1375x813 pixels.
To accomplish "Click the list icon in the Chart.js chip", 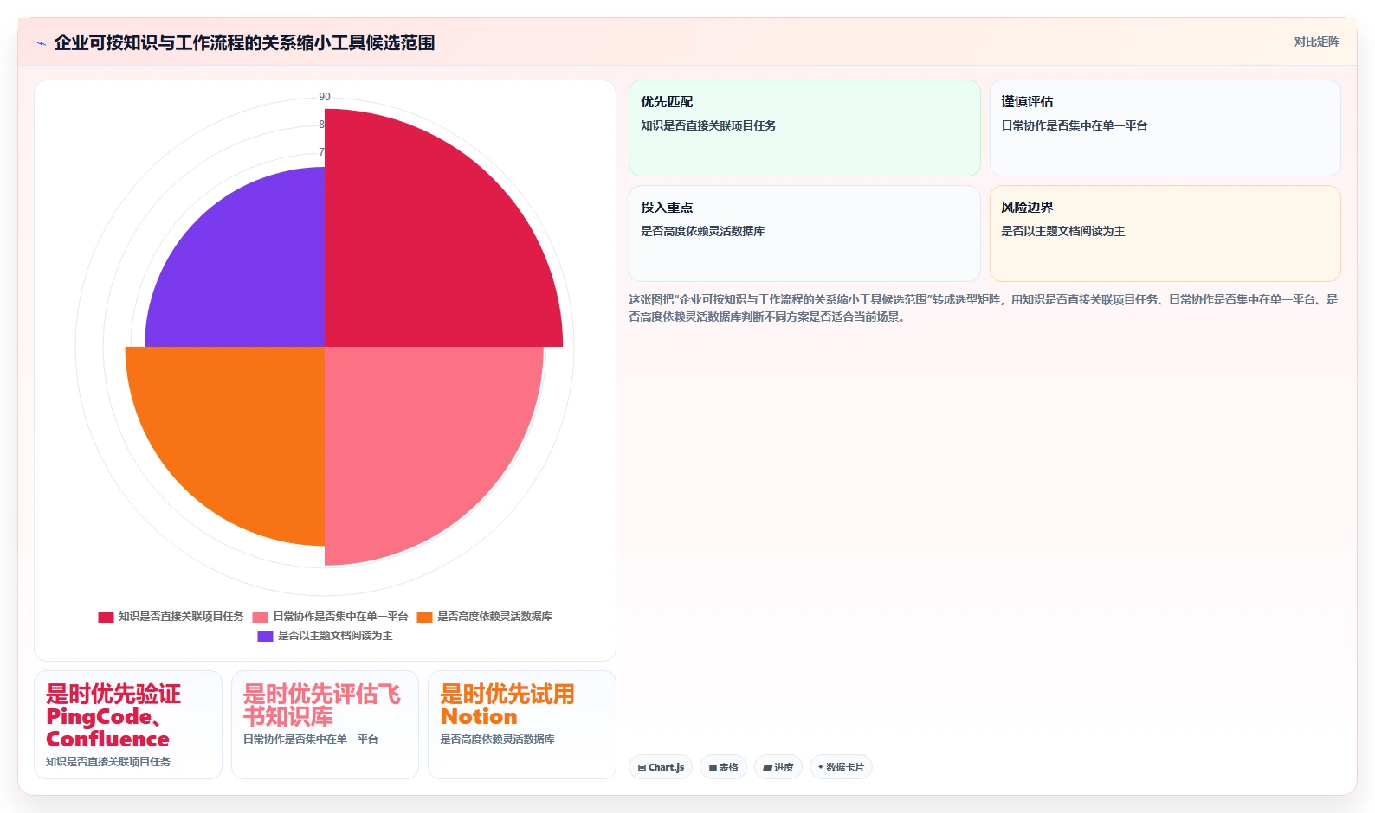I will (x=642, y=768).
